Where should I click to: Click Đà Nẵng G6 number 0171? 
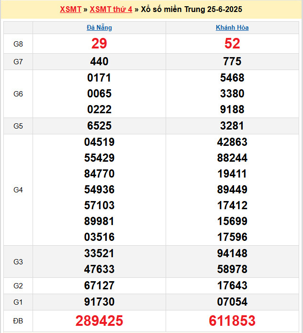99,78
